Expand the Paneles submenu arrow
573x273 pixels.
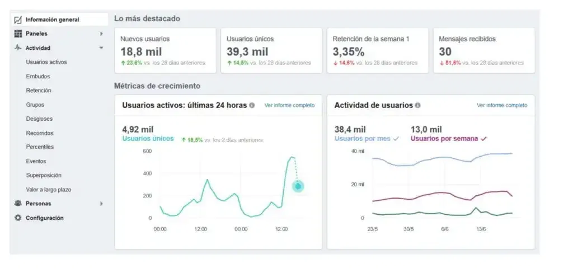pyautogui.click(x=101, y=34)
